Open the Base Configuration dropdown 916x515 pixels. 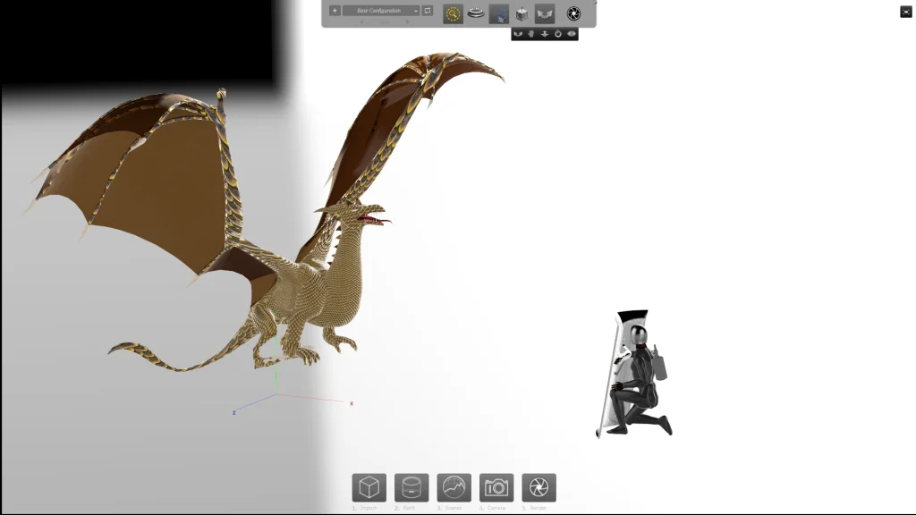coord(381,11)
